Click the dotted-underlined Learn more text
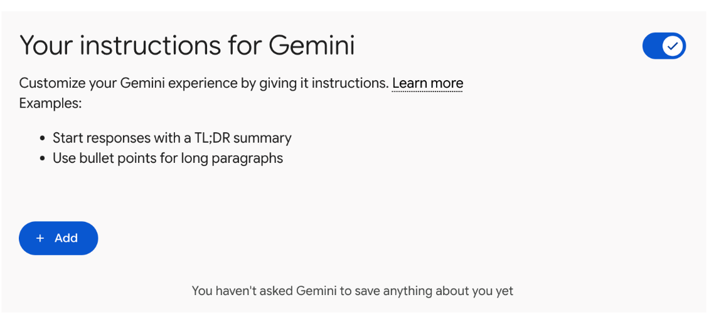The height and width of the screenshot is (317, 709). click(428, 83)
